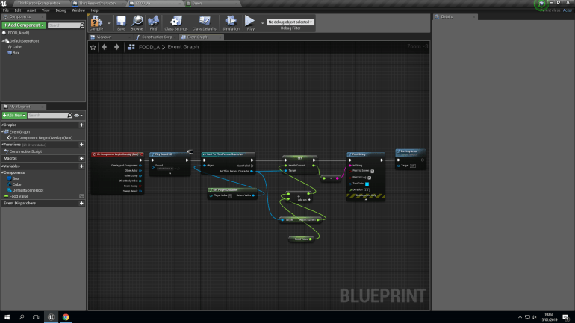The image size is (575, 323).
Task: Open the notification center icon
Action: pyautogui.click(x=566, y=317)
